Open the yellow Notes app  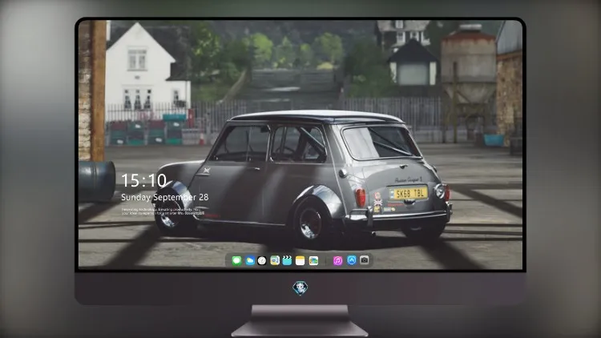(300, 260)
